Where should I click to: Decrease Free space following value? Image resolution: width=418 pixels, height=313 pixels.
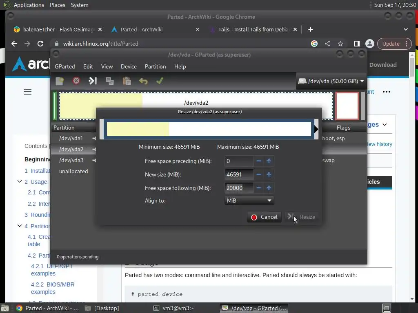(258, 188)
